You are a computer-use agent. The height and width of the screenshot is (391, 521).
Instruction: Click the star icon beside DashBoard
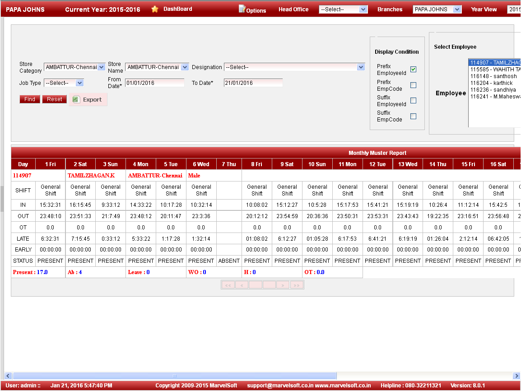(155, 9)
